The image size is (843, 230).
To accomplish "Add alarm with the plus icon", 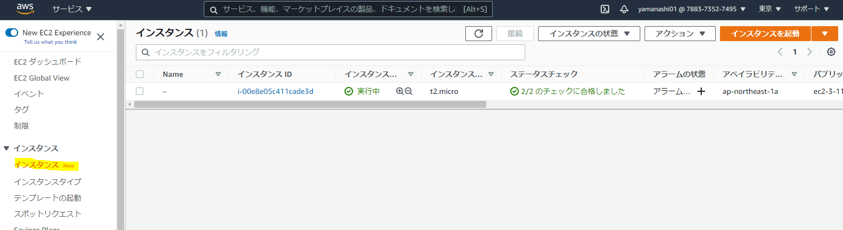I will tap(701, 91).
